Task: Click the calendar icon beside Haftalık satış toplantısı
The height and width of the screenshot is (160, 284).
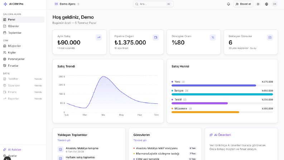Action: point(61,158)
